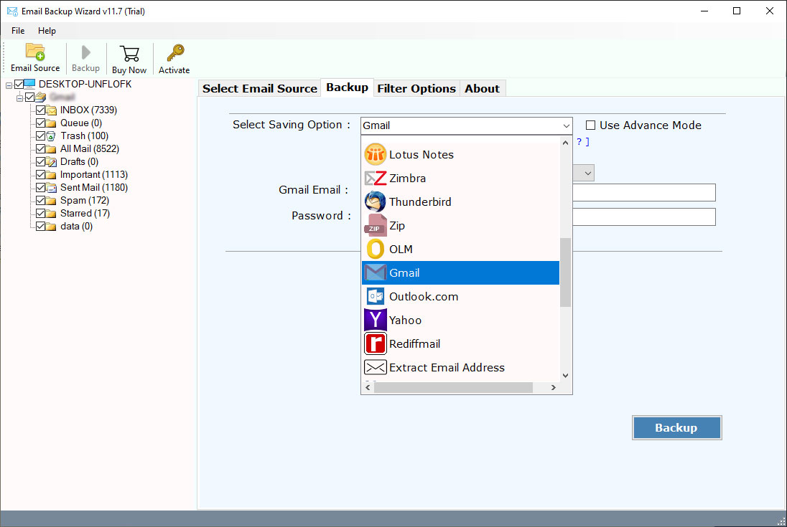Select the Spam (172) folder label
The width and height of the screenshot is (787, 527).
click(84, 200)
